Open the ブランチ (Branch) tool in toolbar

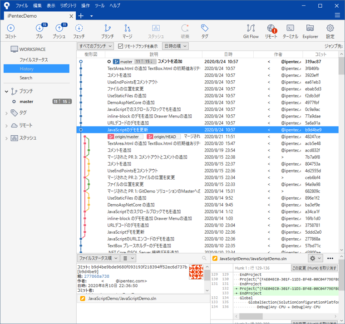pyautogui.click(x=108, y=31)
